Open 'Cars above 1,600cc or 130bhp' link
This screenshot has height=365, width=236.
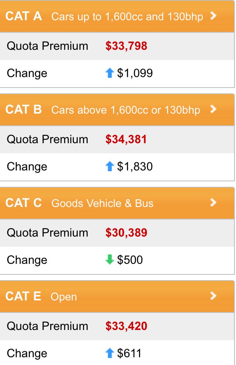[x=125, y=111]
